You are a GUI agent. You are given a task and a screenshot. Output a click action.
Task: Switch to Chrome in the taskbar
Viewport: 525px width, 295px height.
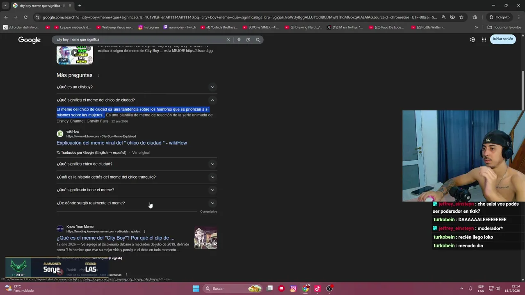coord(306,288)
